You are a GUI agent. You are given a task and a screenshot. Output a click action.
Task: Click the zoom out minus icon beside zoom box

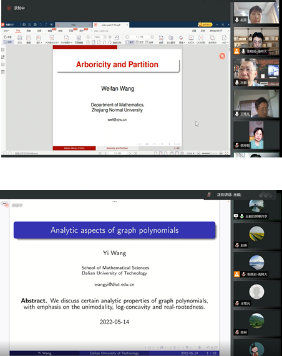88,37
